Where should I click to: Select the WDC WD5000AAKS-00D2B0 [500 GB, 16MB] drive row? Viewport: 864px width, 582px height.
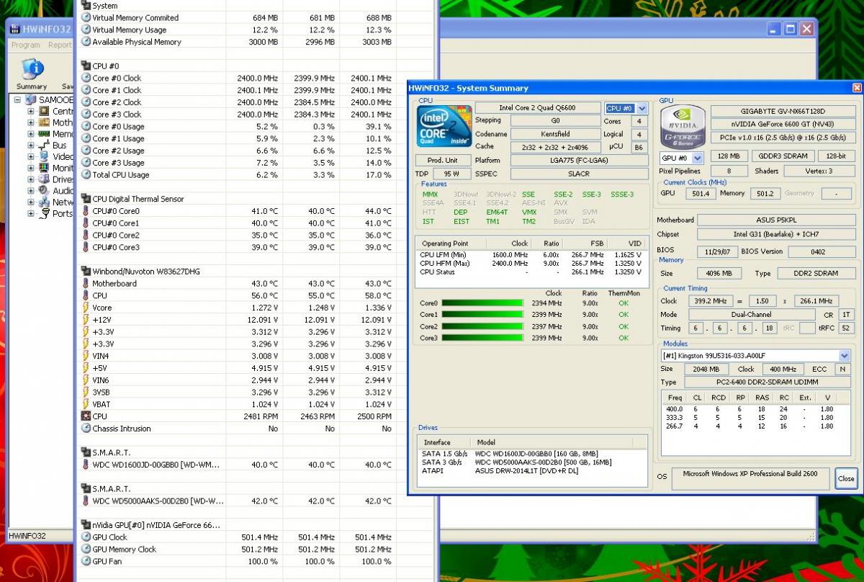click(x=534, y=462)
